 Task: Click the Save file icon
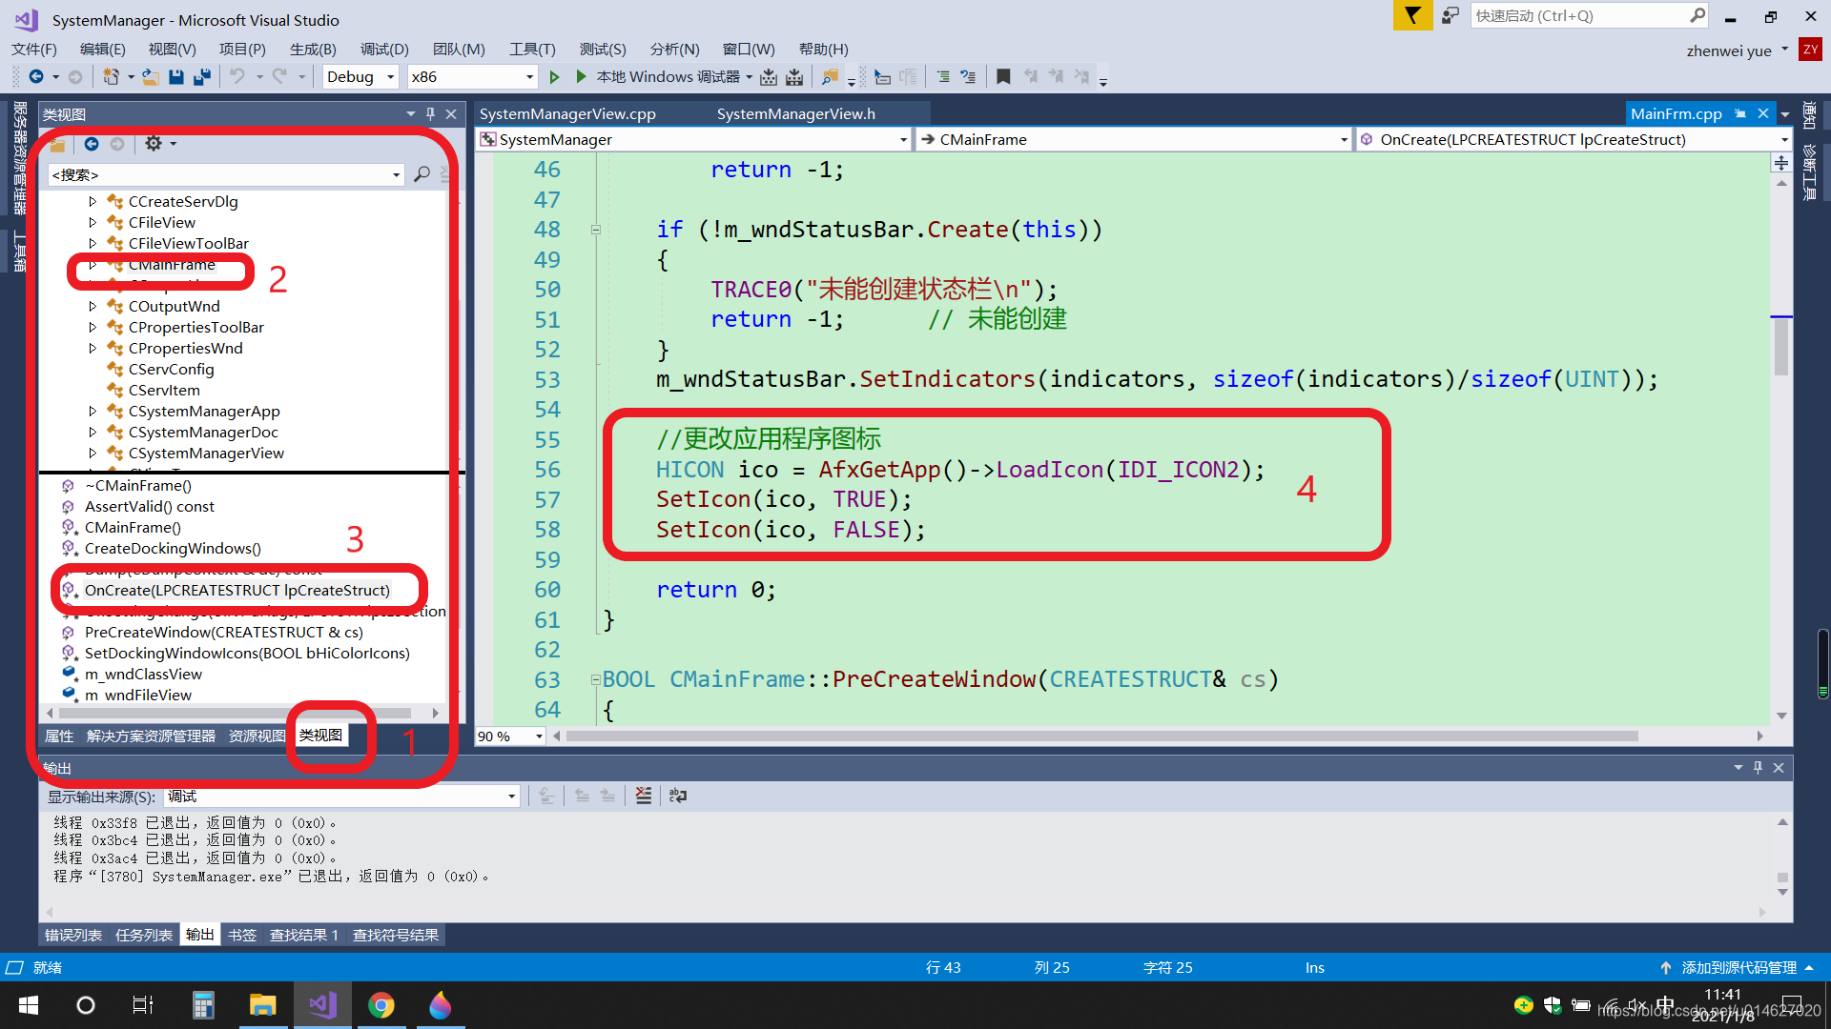coord(176,77)
